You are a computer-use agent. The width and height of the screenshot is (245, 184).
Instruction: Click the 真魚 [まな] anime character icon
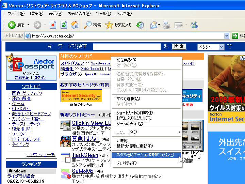click(x=65, y=141)
